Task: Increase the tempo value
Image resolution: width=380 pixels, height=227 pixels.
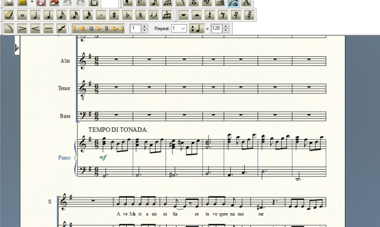Action: (x=225, y=27)
